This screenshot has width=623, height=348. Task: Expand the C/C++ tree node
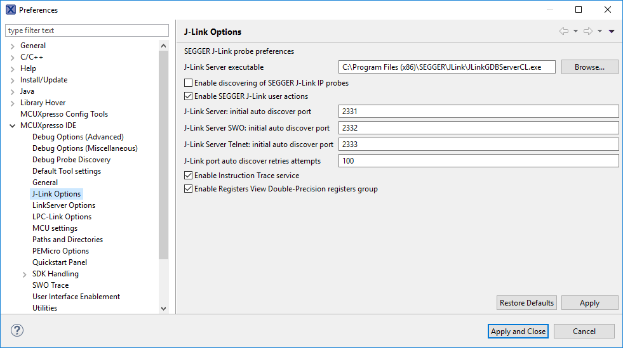point(13,57)
